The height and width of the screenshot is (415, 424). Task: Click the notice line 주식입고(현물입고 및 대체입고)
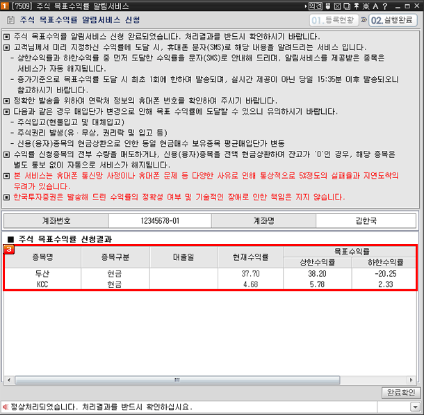tap(71, 122)
